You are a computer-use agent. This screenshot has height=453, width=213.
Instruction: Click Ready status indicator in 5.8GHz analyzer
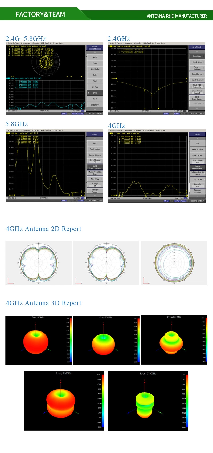point(81,201)
